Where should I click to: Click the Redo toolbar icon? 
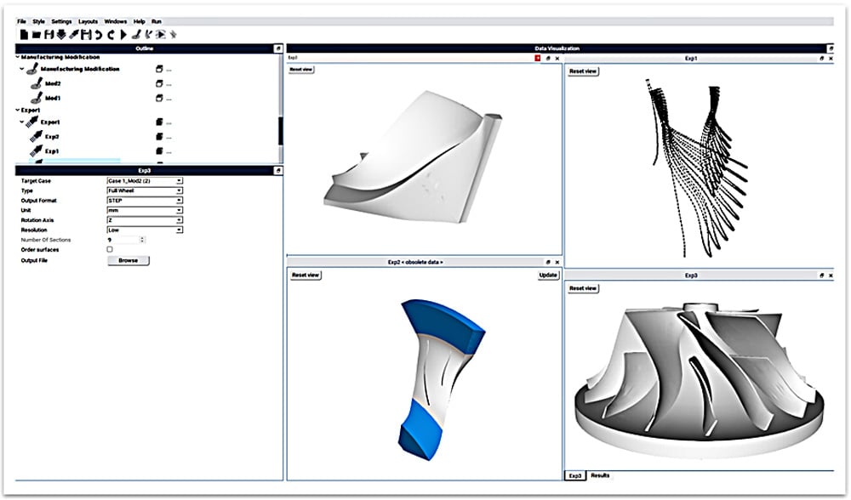(x=111, y=35)
